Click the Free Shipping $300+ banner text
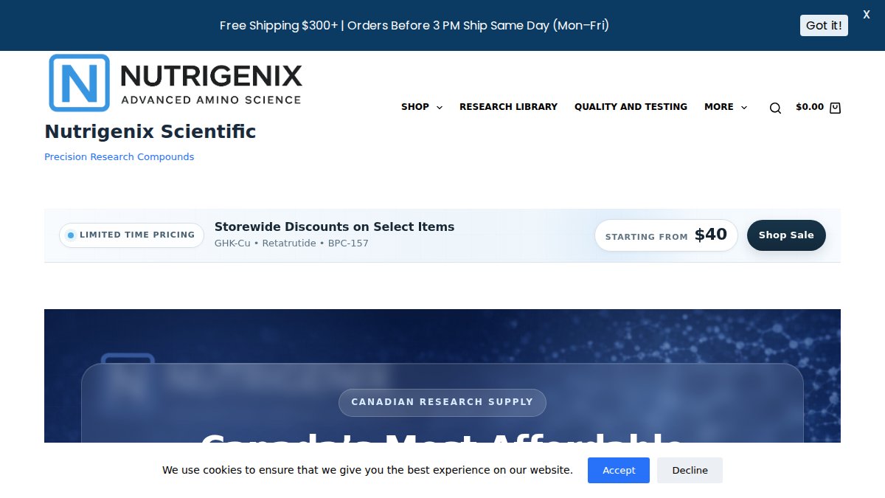The width and height of the screenshot is (885, 498). (x=414, y=26)
